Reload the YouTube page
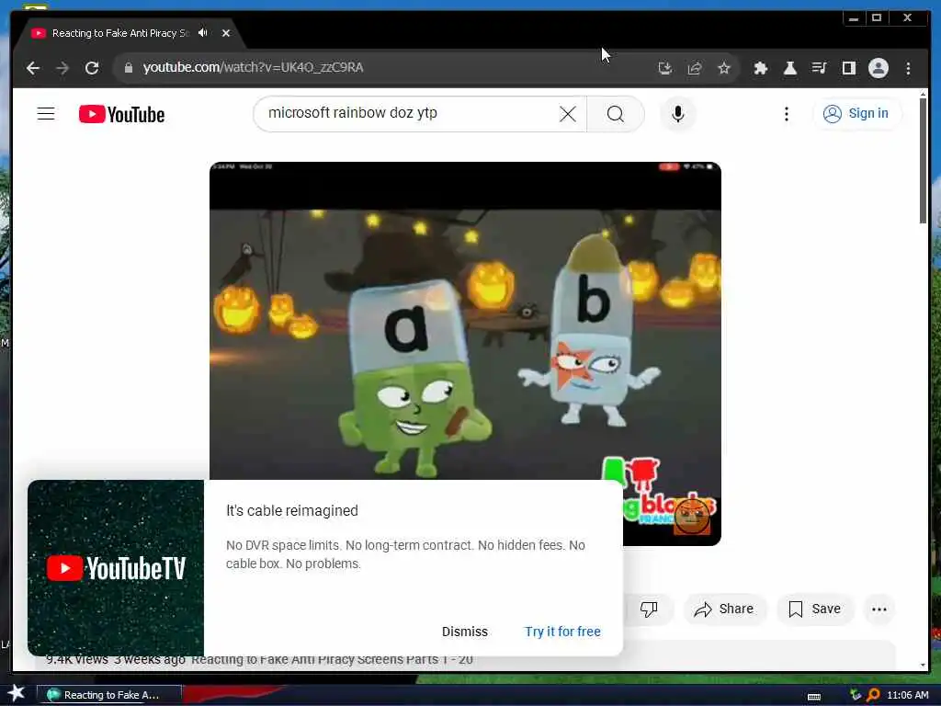 92,68
